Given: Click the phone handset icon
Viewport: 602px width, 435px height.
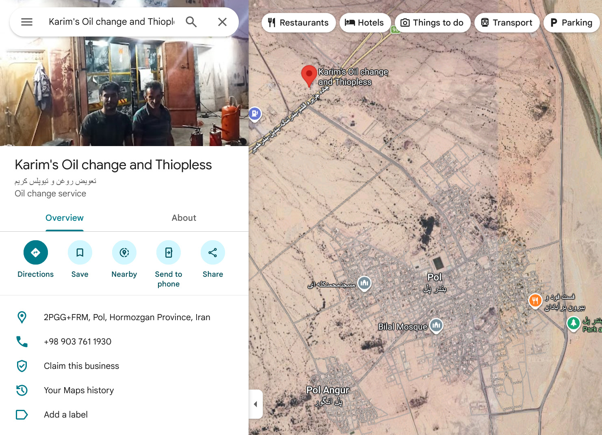Looking at the screenshot, I should 22,342.
